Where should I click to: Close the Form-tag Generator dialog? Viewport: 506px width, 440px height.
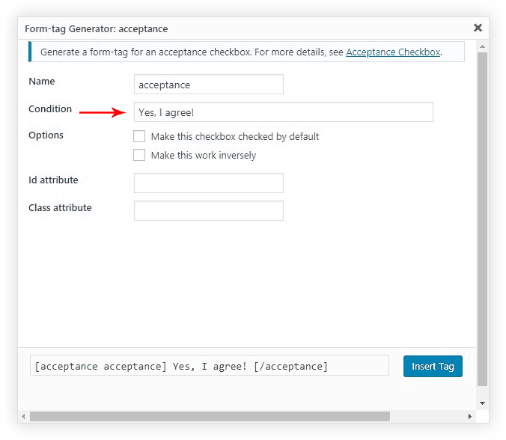[x=478, y=28]
